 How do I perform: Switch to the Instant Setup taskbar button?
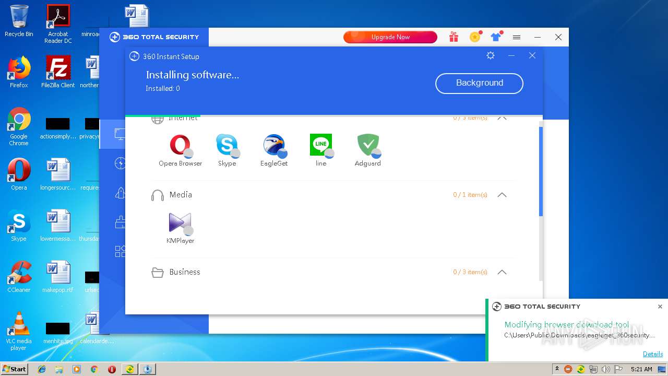coord(148,369)
